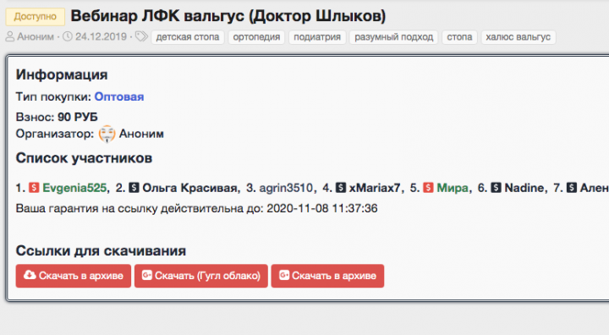Click the dark badge beside Ольга Красивая

134,188
